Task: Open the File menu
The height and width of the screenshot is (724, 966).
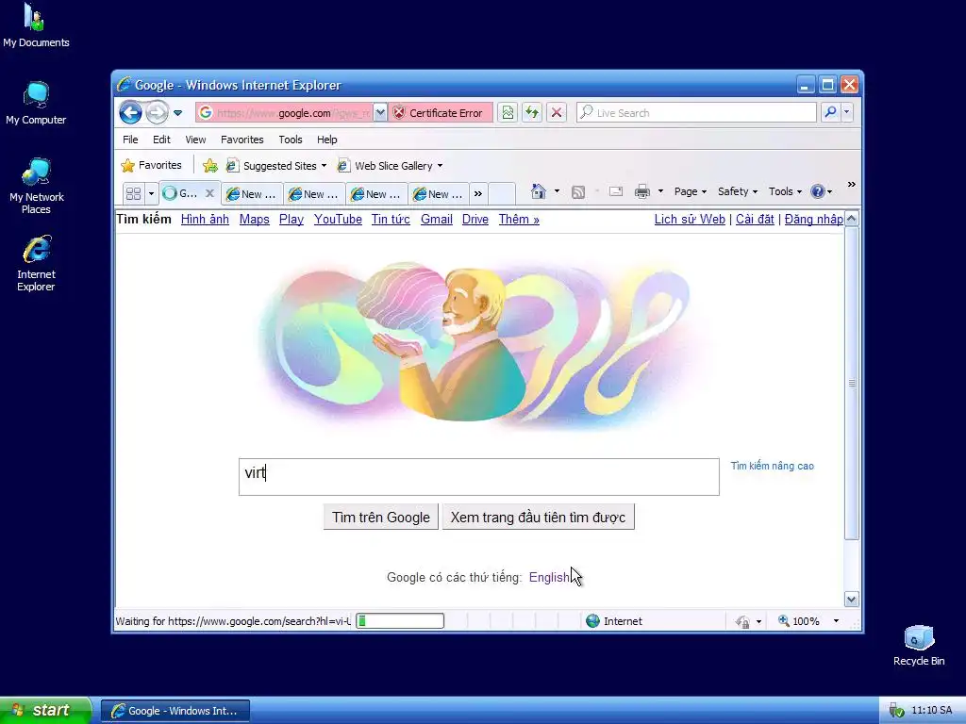Action: (x=130, y=140)
